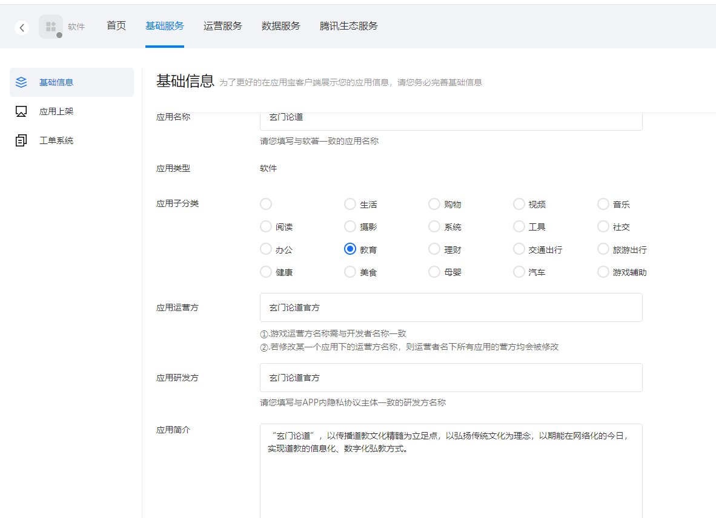Click the 基础信息 sidebar icon

(x=21, y=82)
